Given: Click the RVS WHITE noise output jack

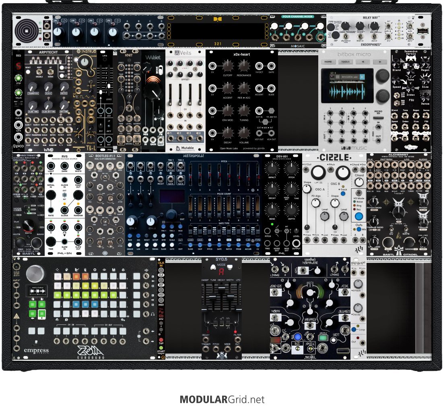Looking at the screenshot, I should [78, 166].
